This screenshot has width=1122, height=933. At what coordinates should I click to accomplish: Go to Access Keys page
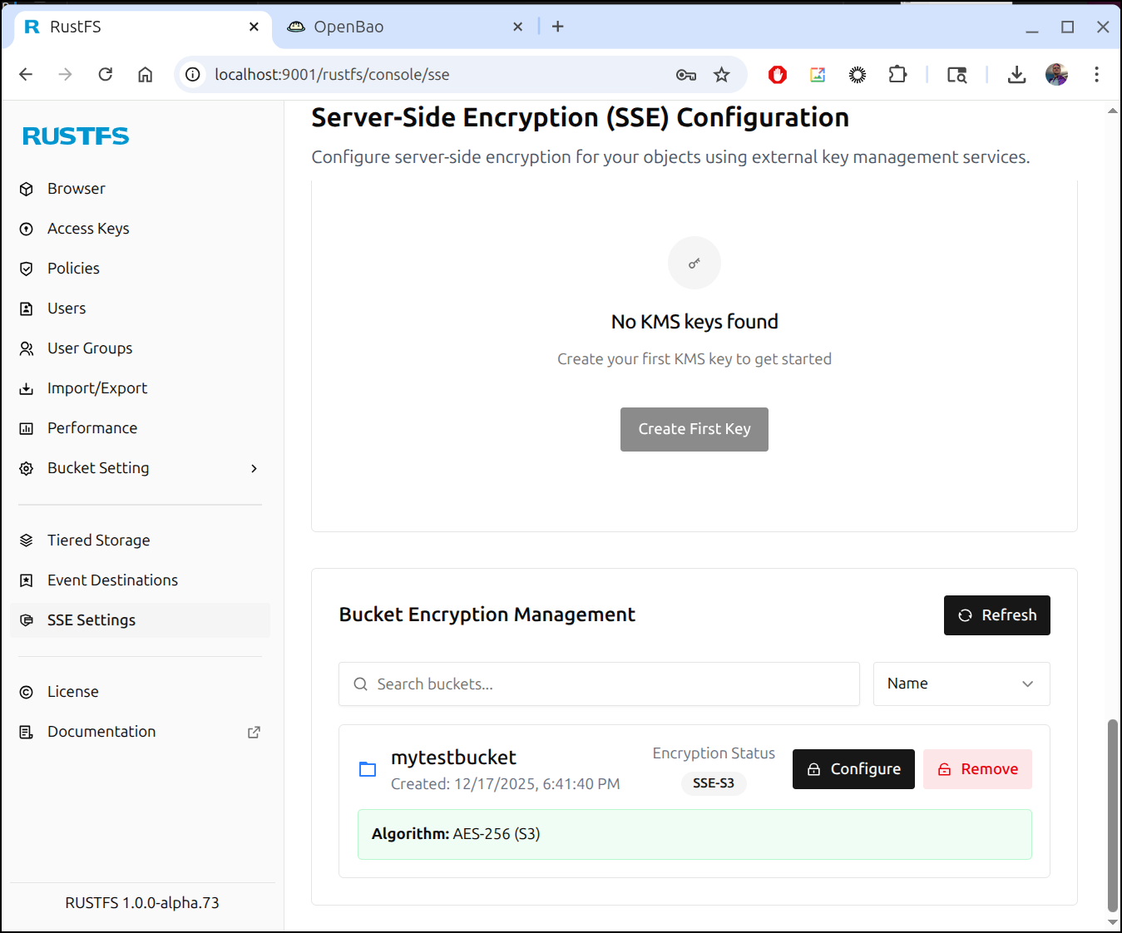click(88, 229)
